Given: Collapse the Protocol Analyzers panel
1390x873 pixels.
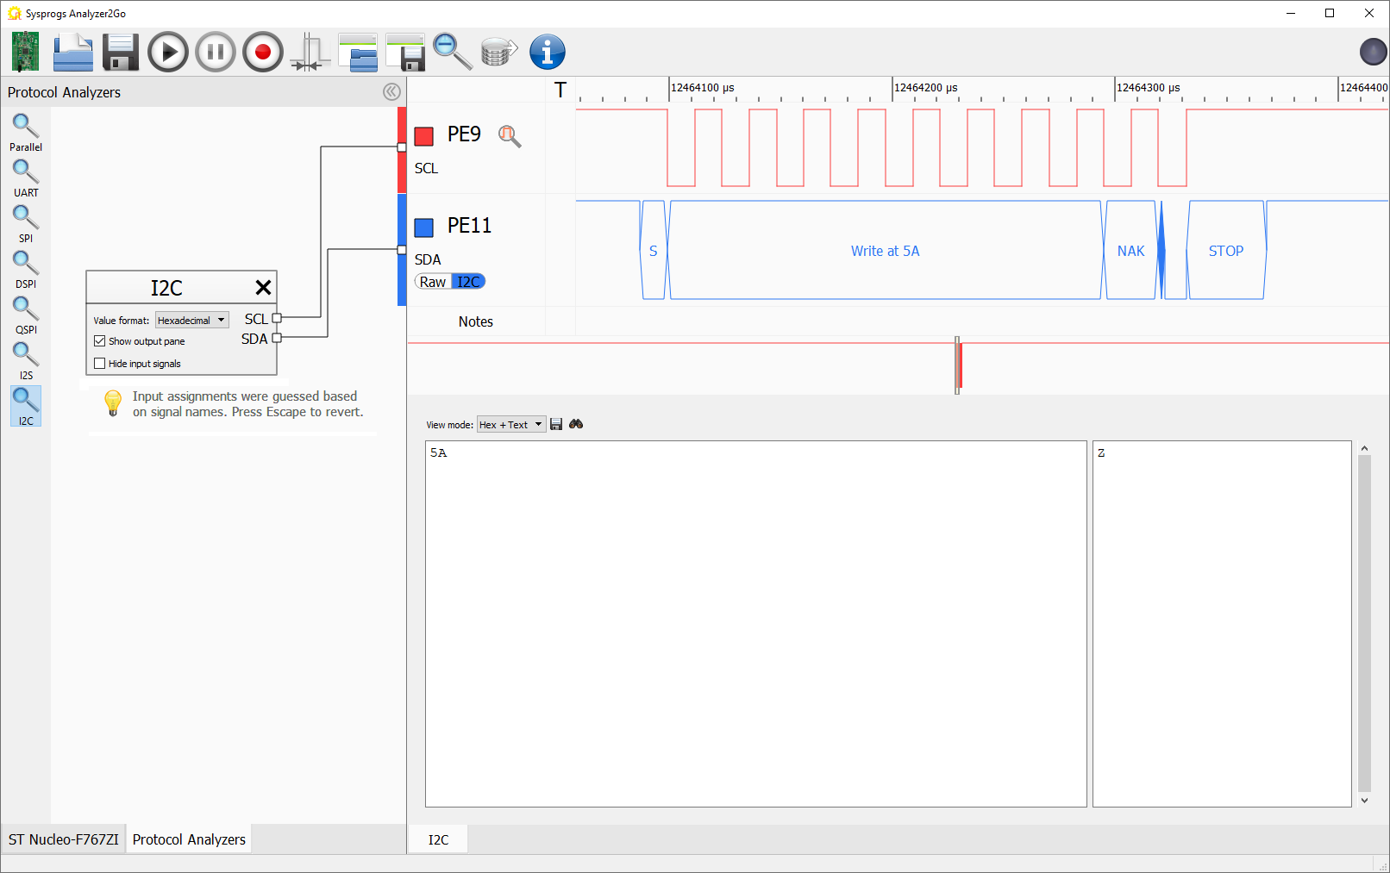Looking at the screenshot, I should point(391,92).
